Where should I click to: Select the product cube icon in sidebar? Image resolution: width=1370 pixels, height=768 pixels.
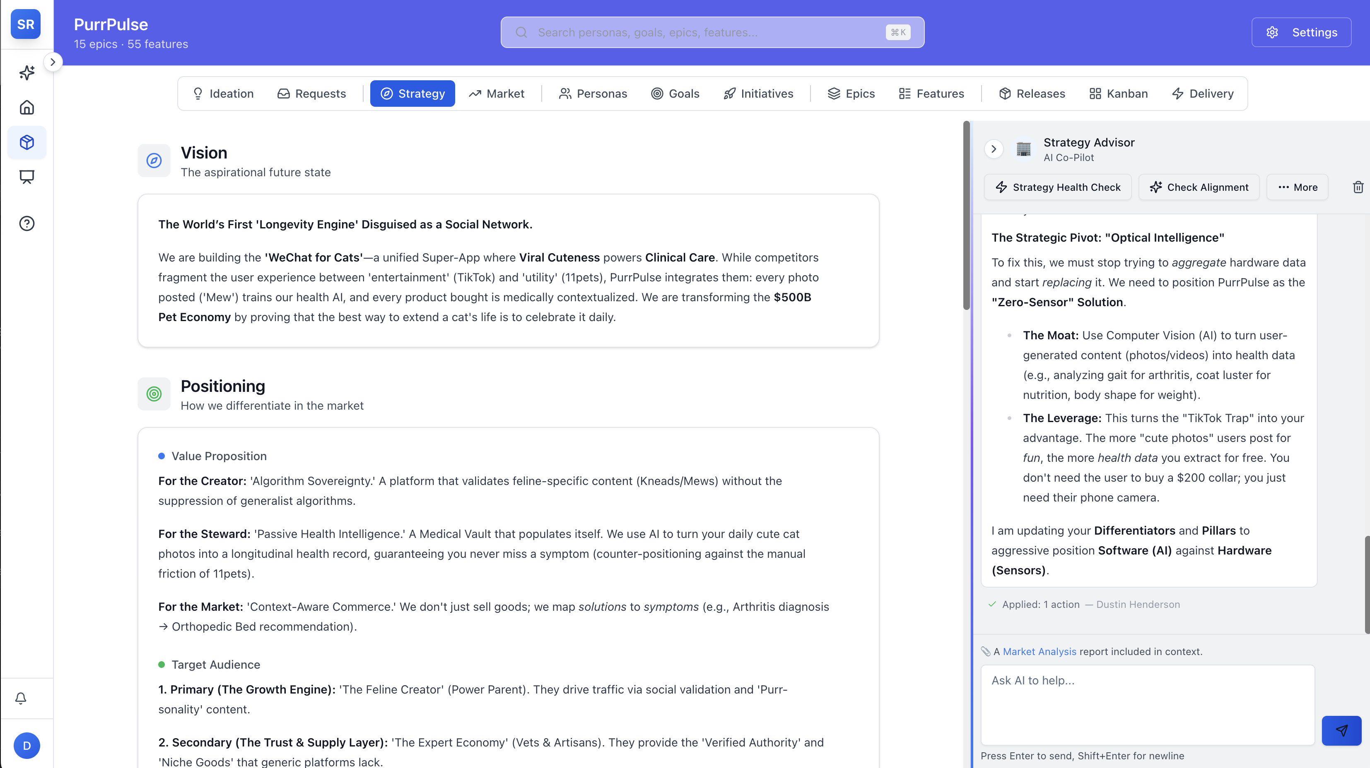point(27,142)
